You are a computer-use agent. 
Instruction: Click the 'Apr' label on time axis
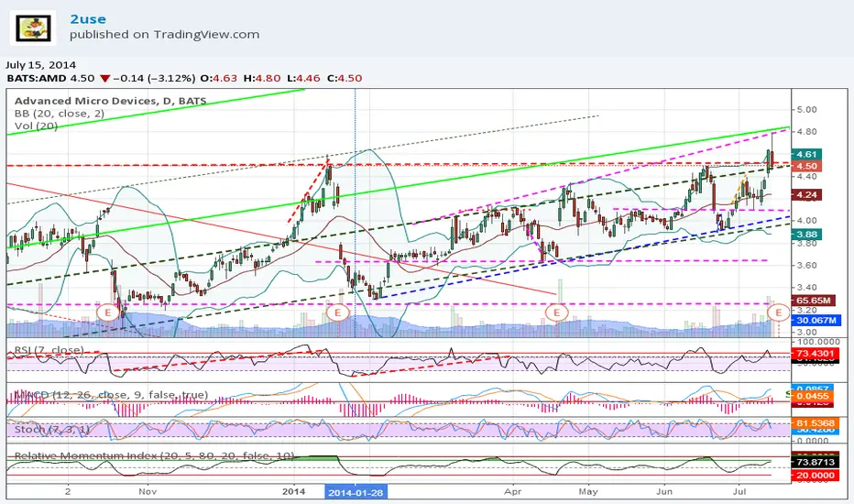(512, 491)
